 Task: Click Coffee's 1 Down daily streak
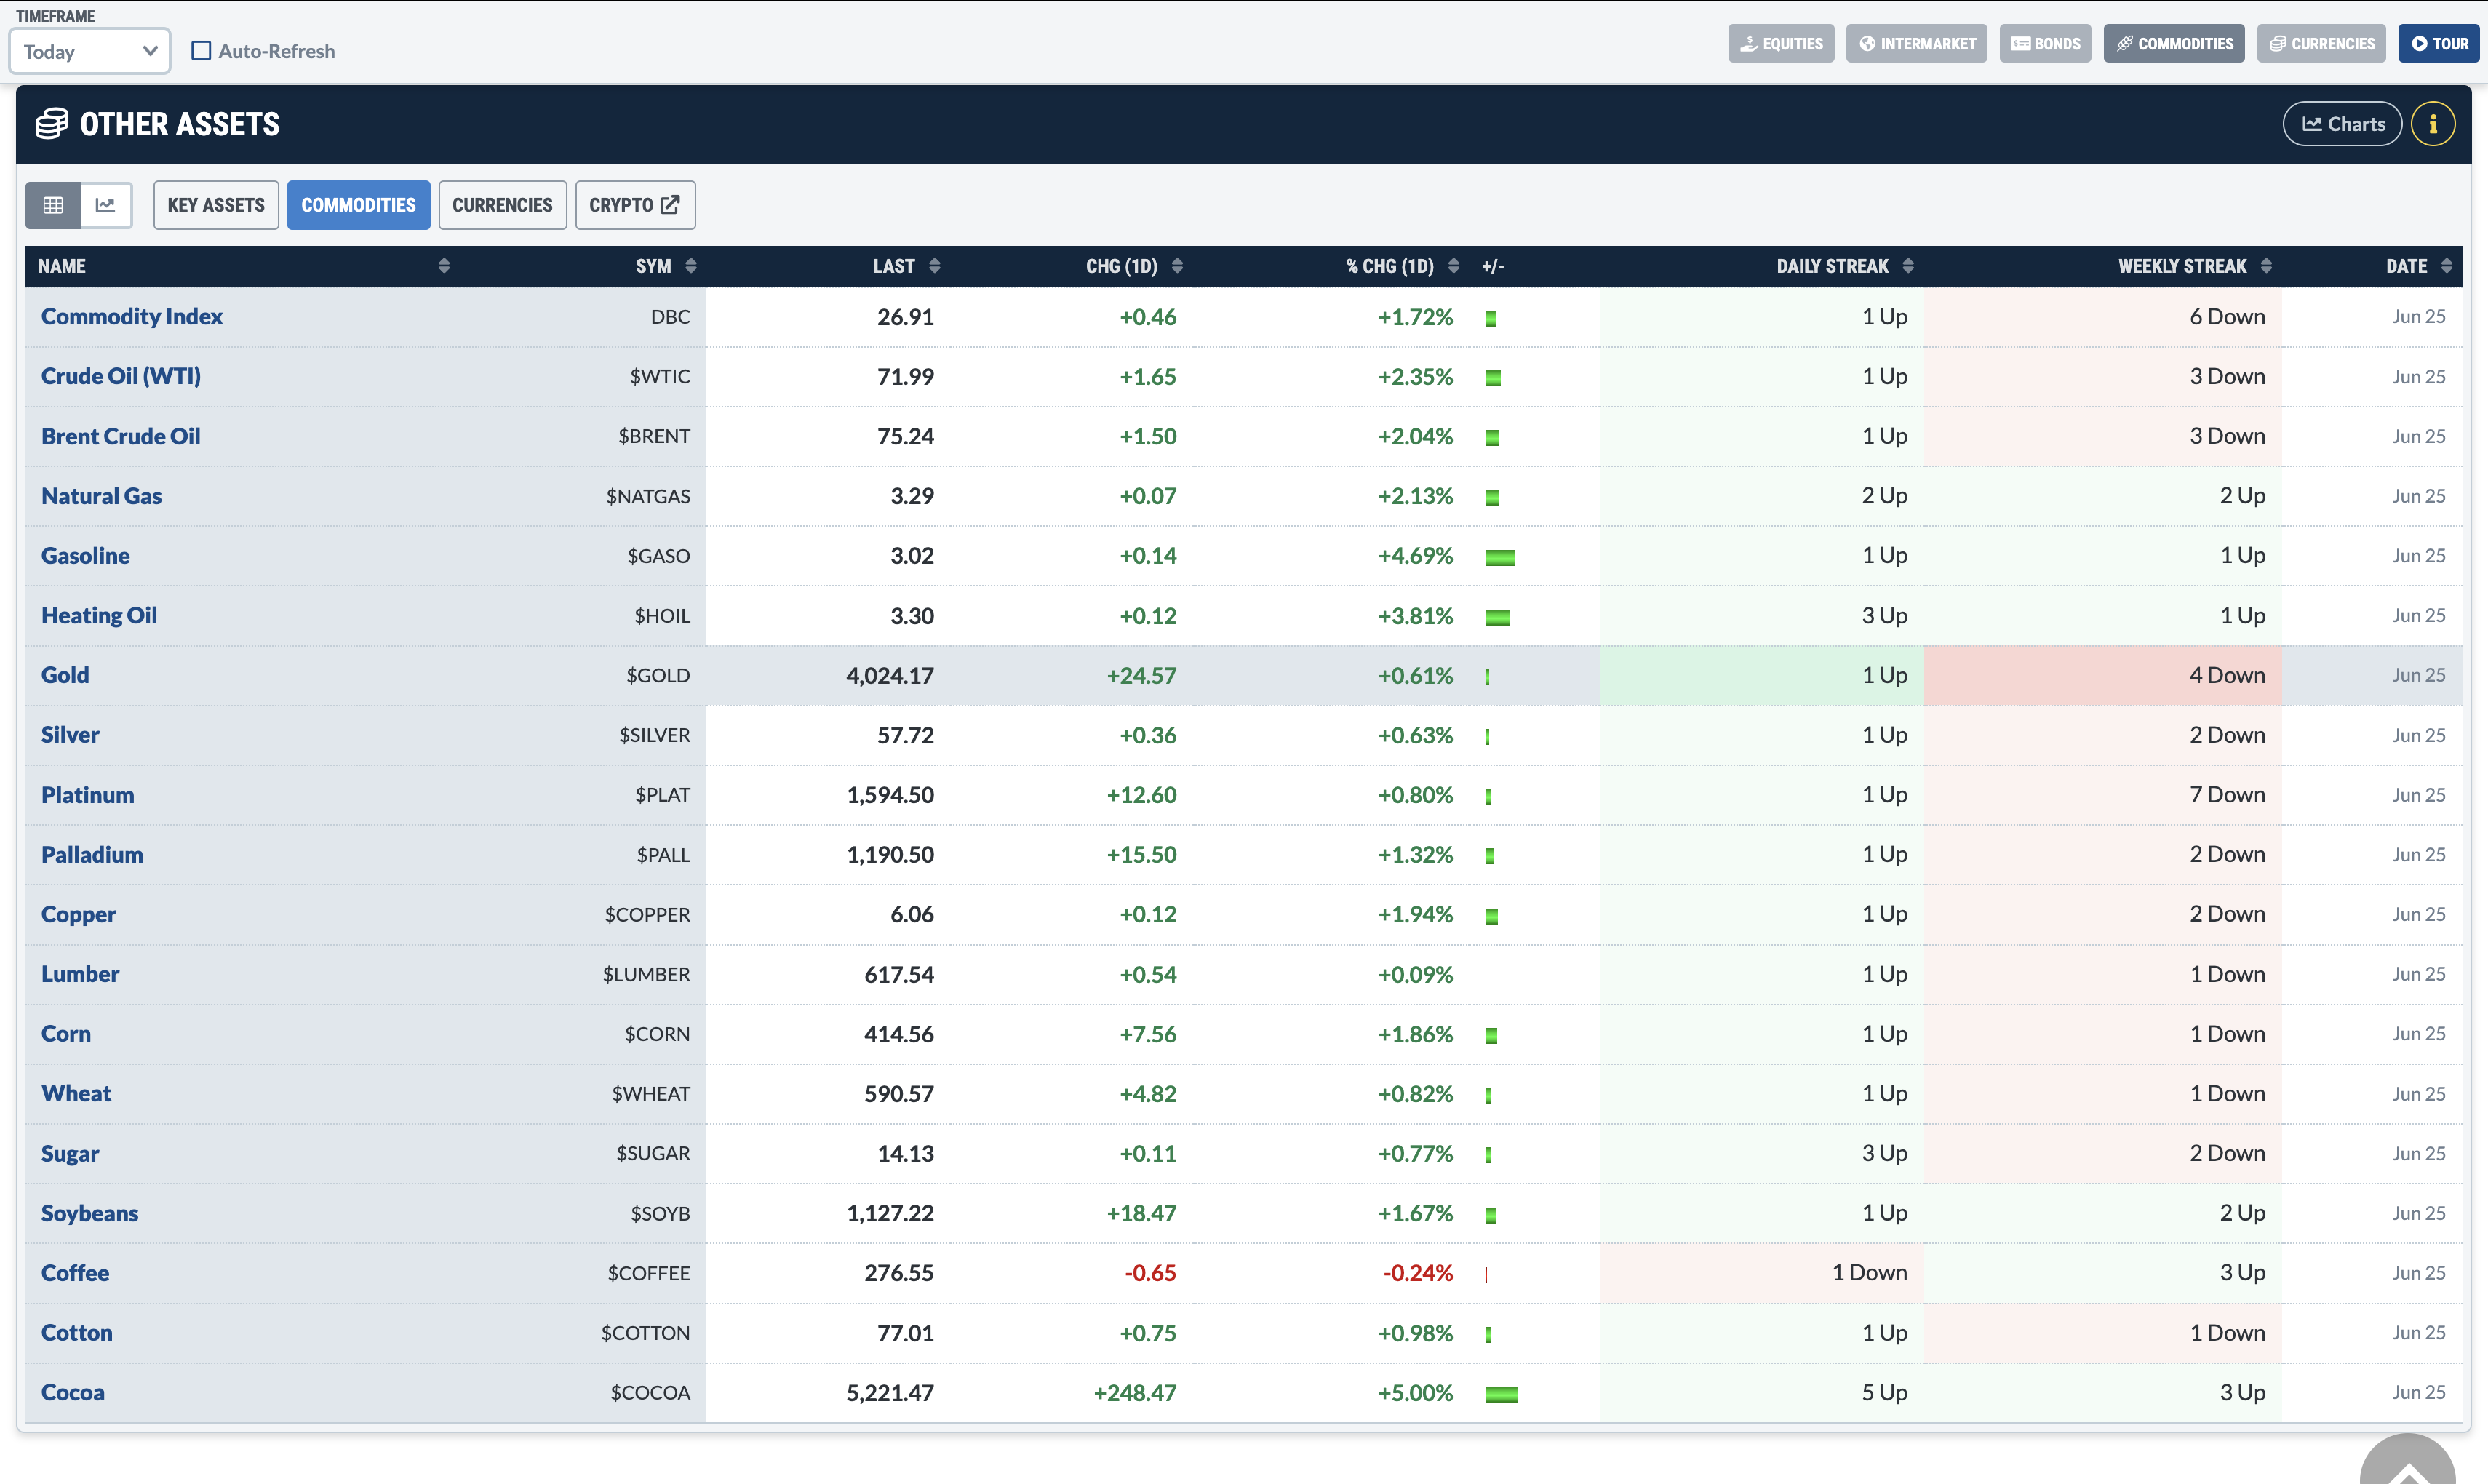(1870, 1273)
